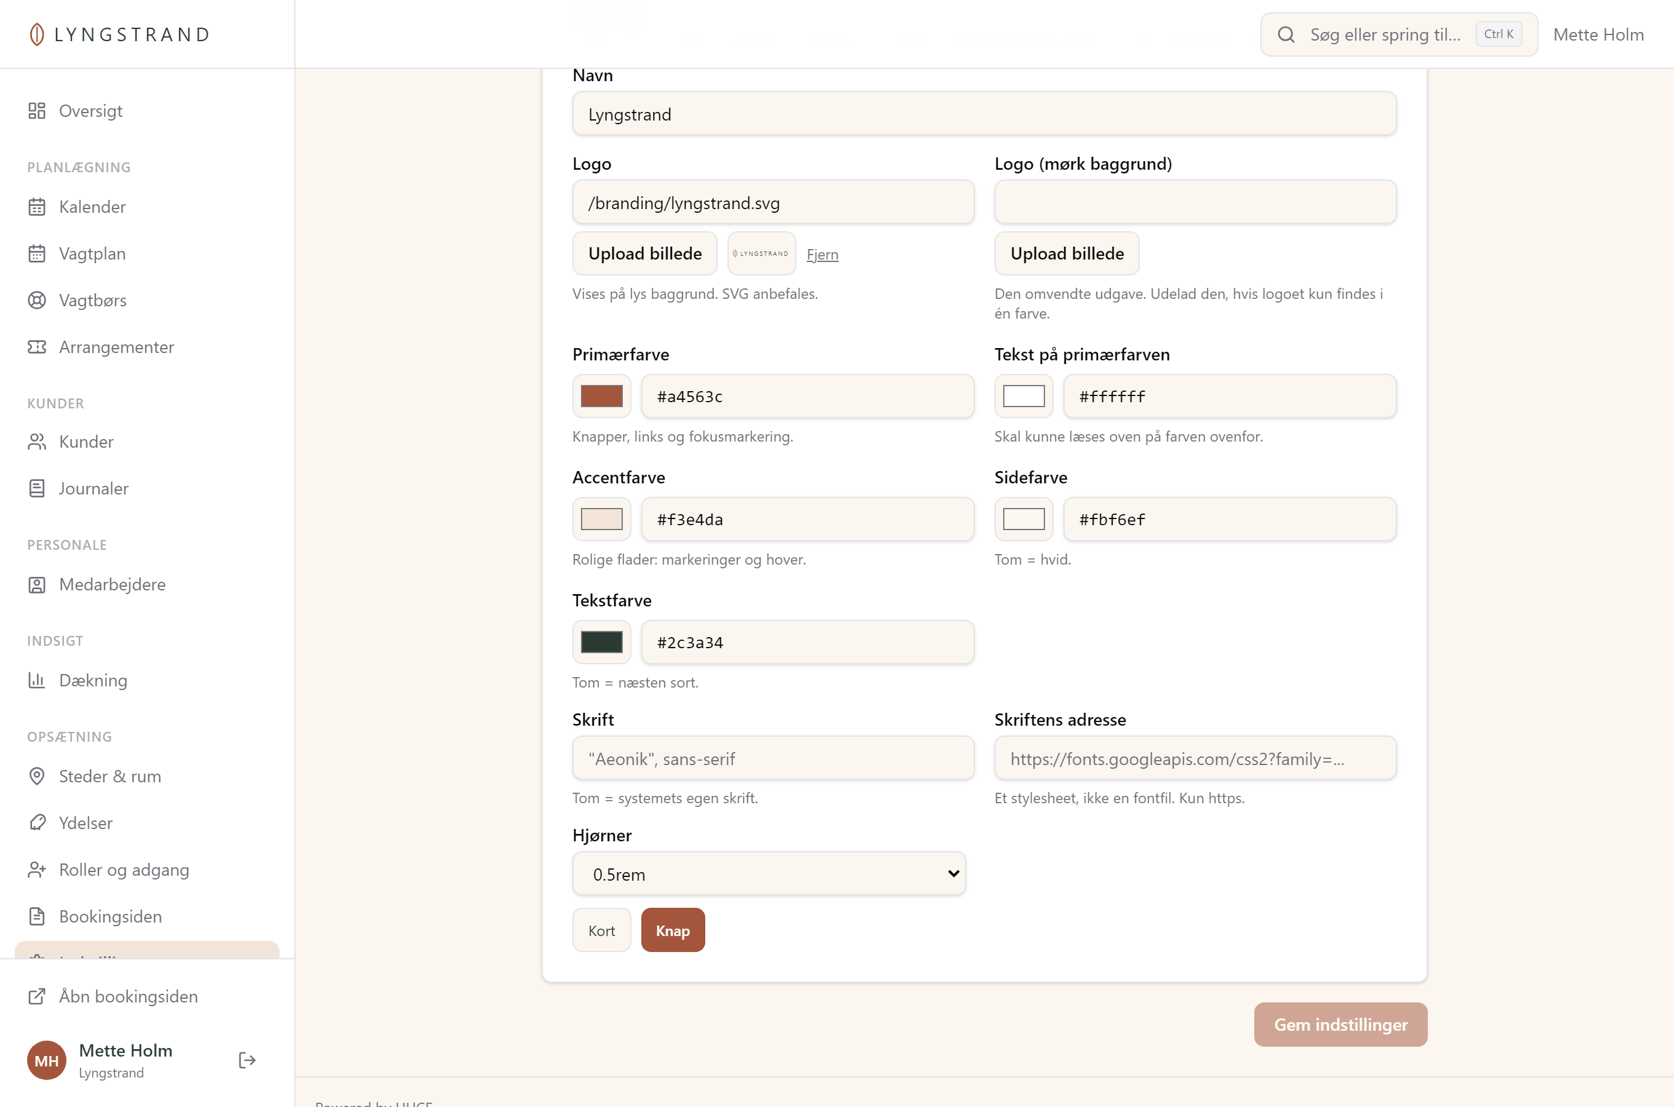Click the Kalender calendar icon
This screenshot has height=1107, width=1674.
[37, 207]
